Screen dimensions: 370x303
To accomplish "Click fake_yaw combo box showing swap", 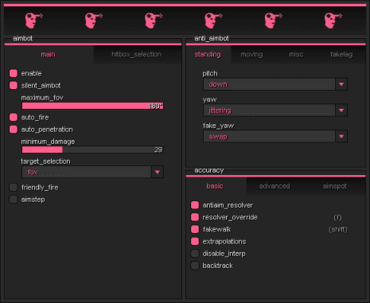I will coord(275,137).
